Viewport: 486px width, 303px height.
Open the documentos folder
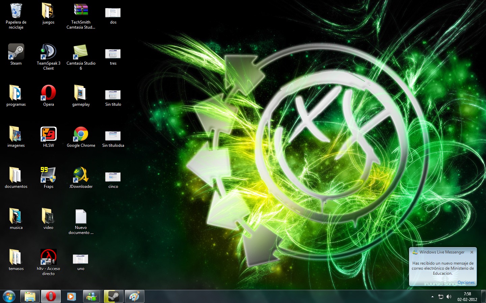pyautogui.click(x=16, y=178)
